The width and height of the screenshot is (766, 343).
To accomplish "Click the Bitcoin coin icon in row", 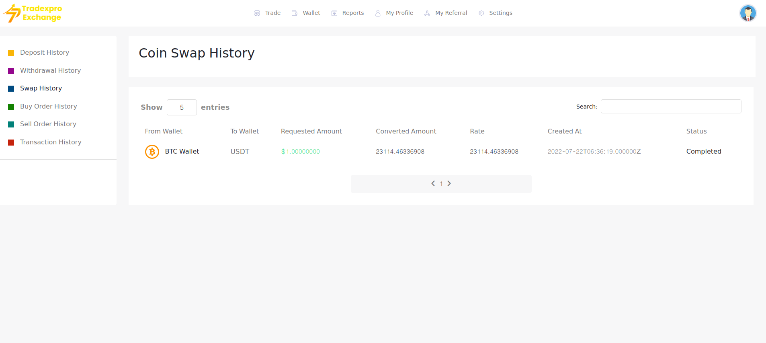I will pos(152,152).
